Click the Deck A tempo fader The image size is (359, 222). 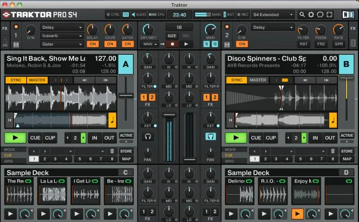[x=126, y=96]
